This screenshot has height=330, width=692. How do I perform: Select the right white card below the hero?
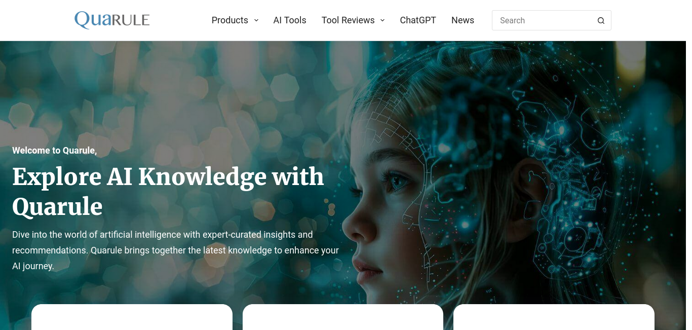click(554, 317)
